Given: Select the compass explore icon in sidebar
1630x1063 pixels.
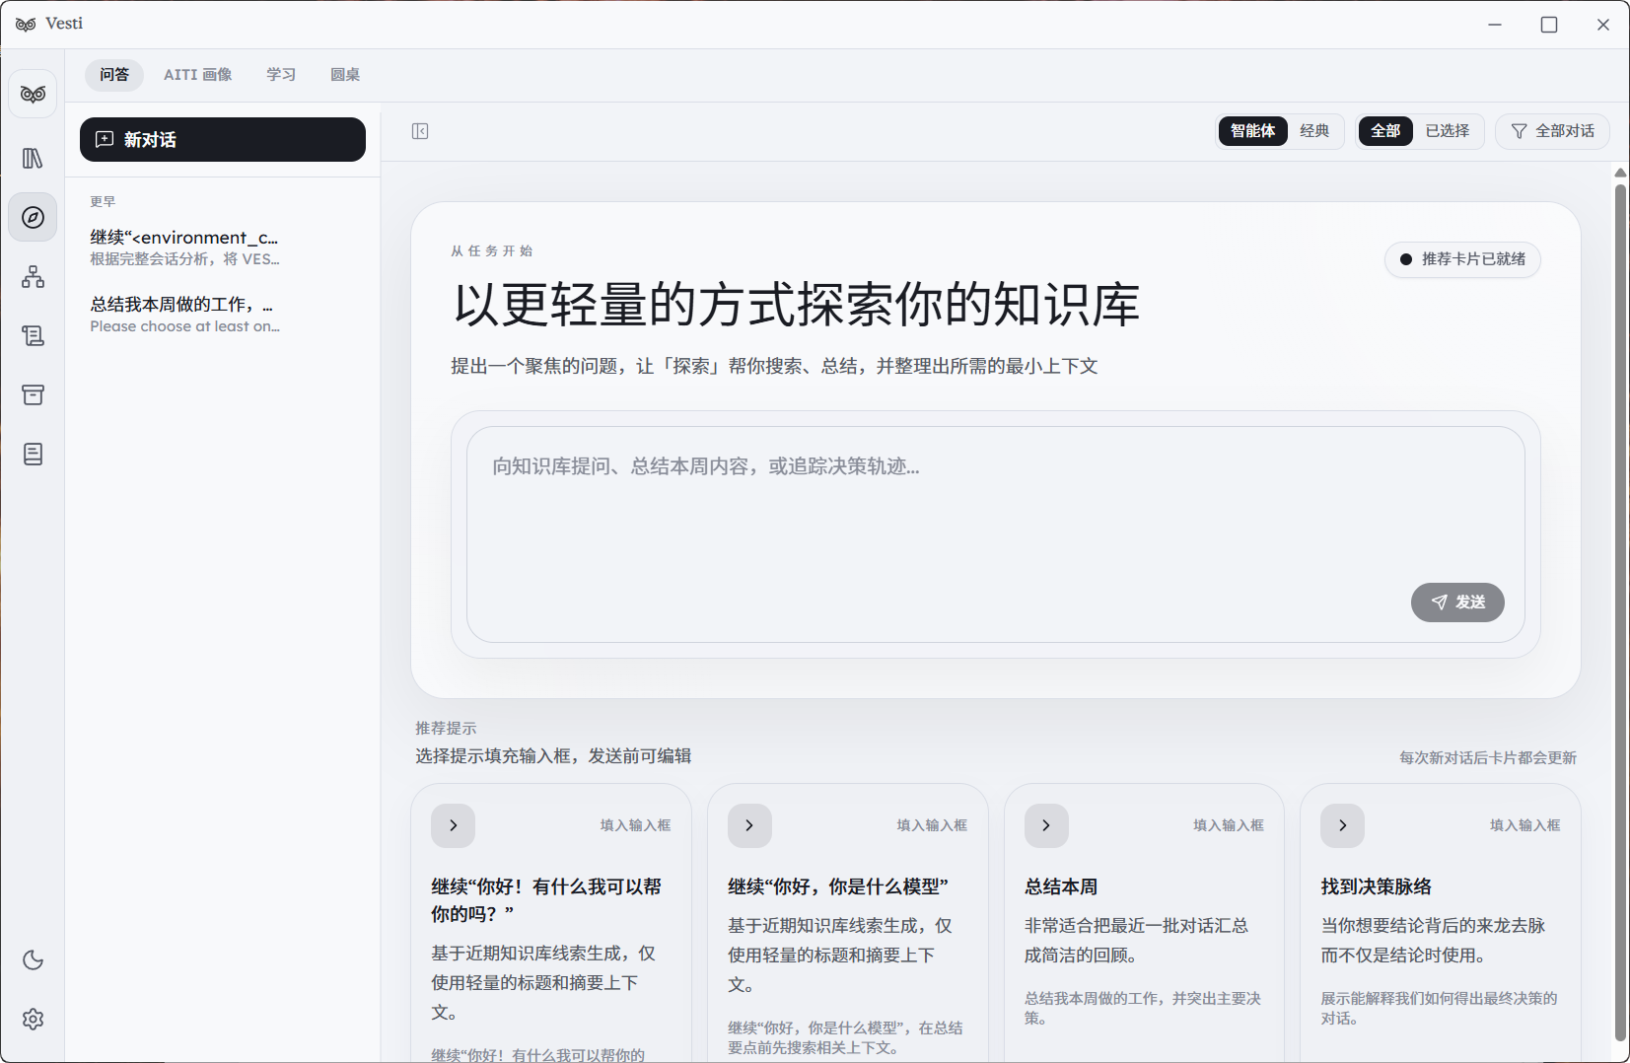Looking at the screenshot, I should [x=33, y=217].
